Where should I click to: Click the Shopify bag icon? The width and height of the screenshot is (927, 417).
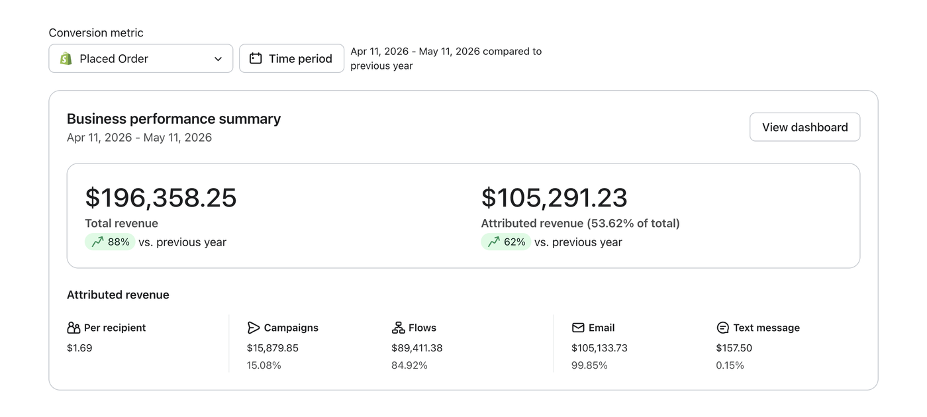point(66,58)
